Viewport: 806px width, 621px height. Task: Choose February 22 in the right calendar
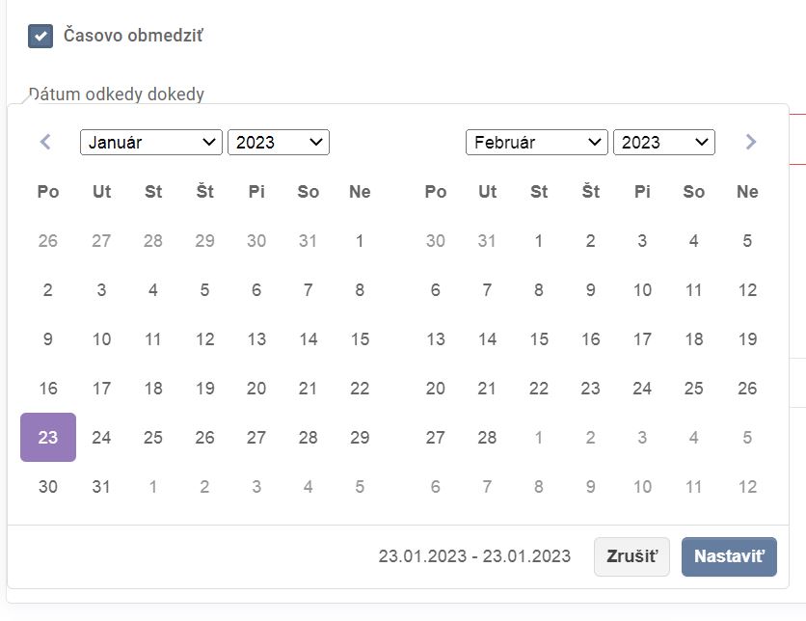coord(539,389)
